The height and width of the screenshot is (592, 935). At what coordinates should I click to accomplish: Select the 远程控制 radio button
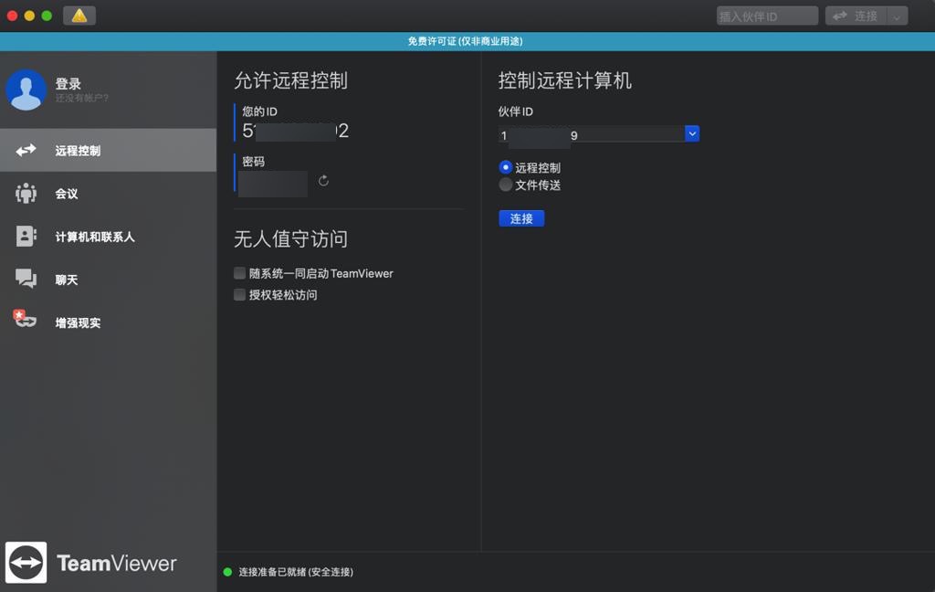[505, 168]
